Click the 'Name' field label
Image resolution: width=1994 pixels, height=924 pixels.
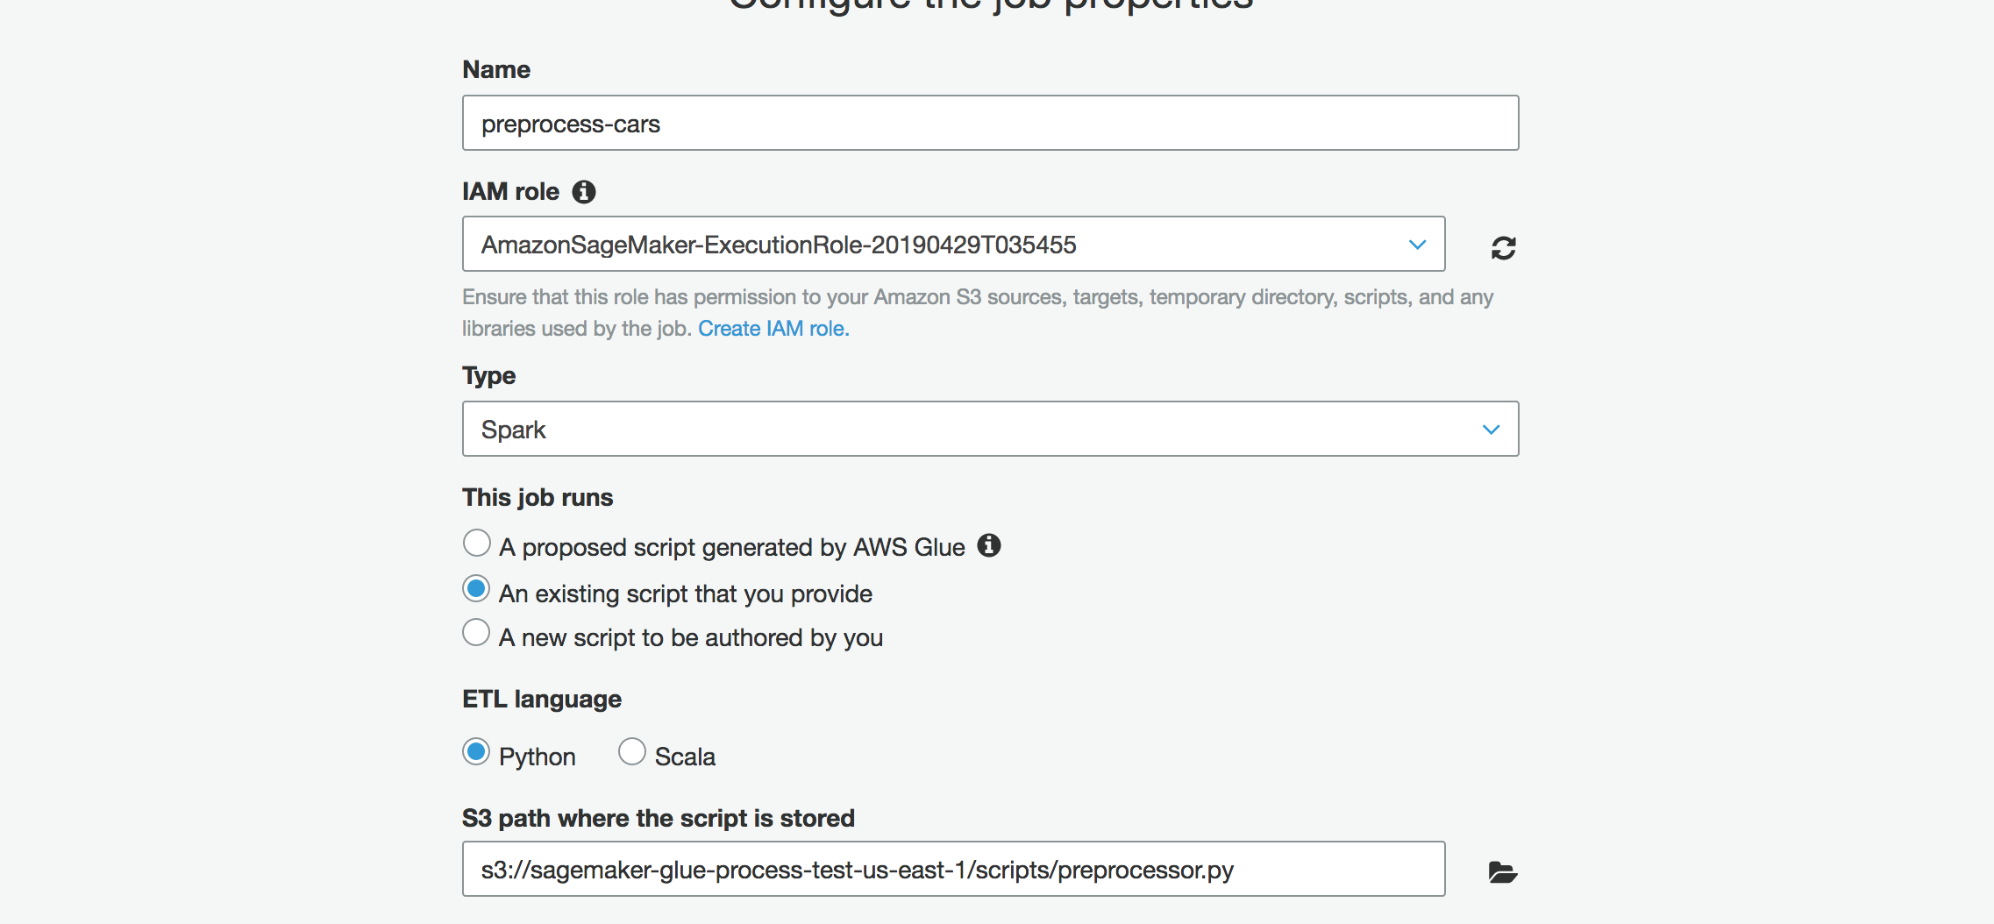pos(496,70)
